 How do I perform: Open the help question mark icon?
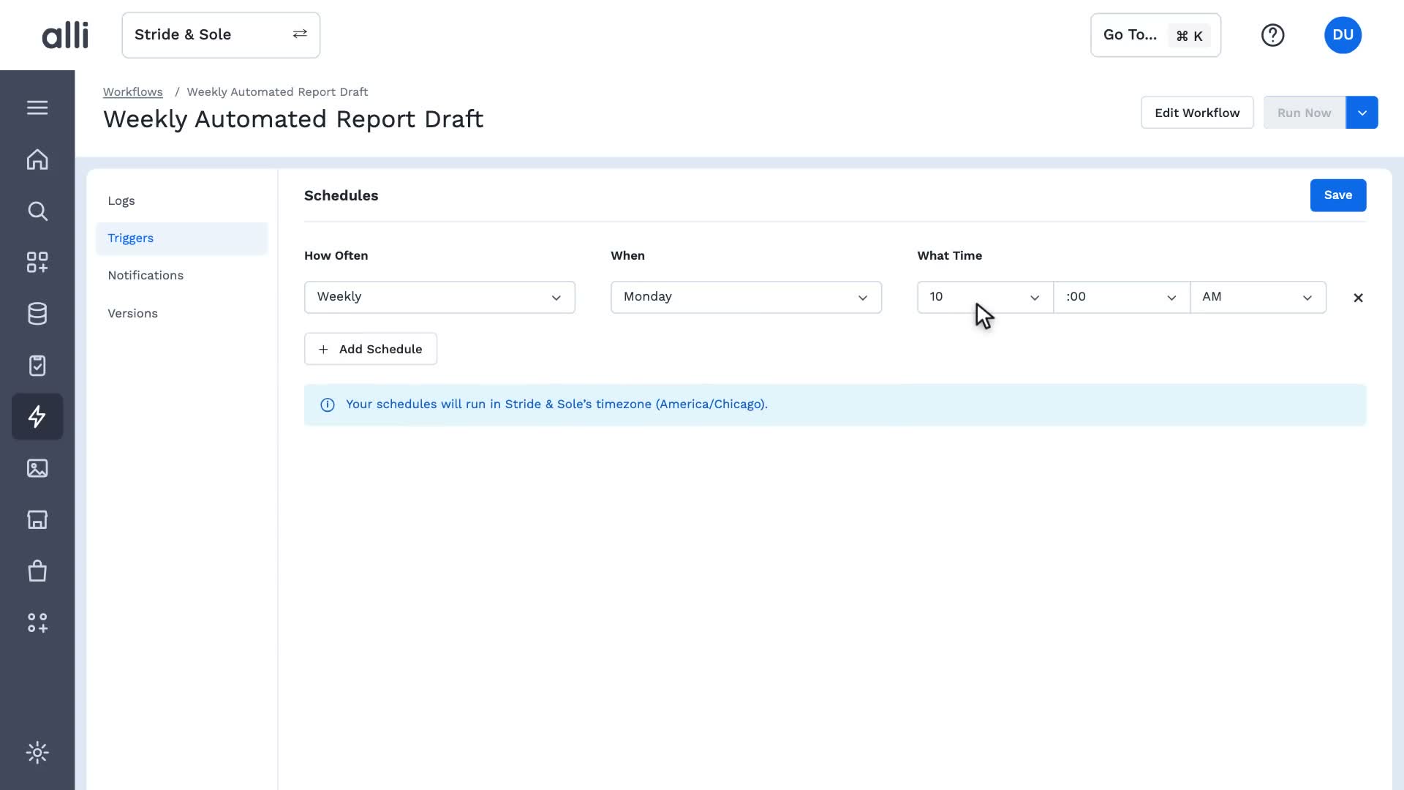[1272, 35]
